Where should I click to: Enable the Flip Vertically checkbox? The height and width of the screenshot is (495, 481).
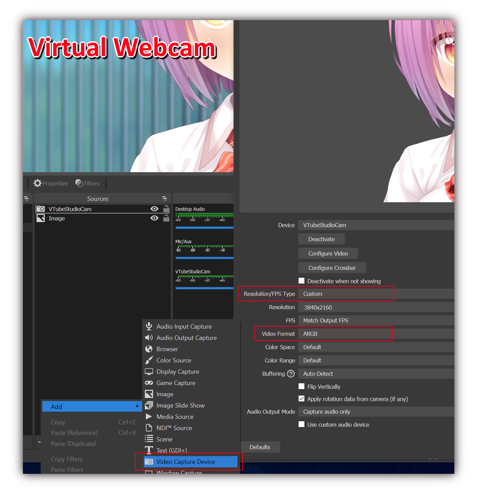tap(301, 386)
